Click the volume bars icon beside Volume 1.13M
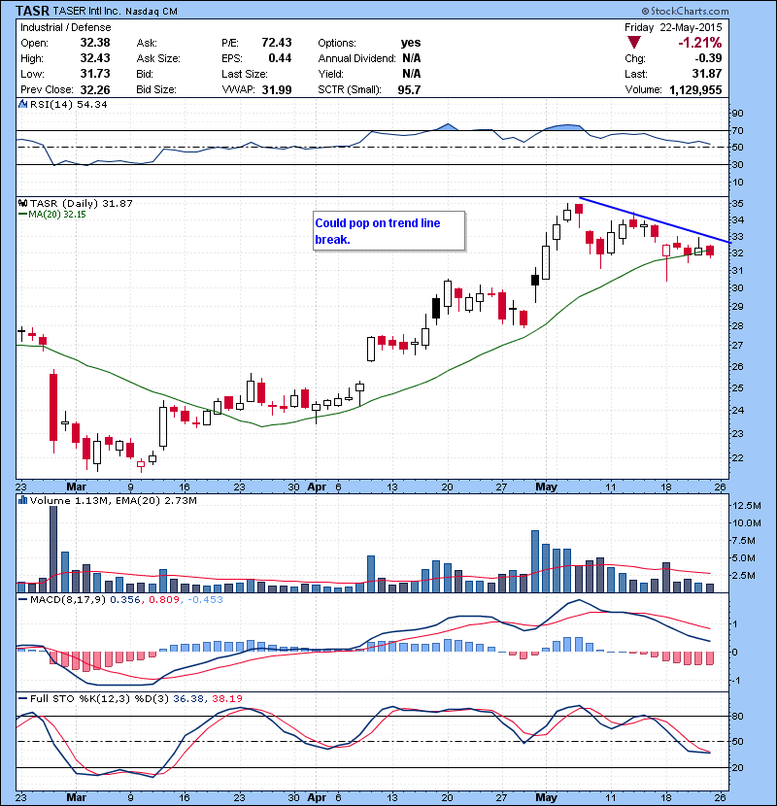The height and width of the screenshot is (806, 777). pyautogui.click(x=22, y=500)
